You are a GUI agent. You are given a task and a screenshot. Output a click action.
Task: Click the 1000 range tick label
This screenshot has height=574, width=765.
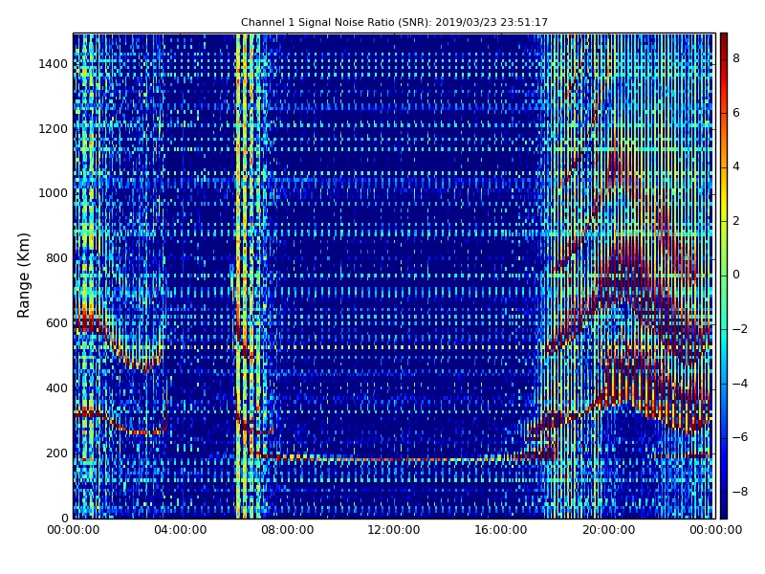(54, 193)
